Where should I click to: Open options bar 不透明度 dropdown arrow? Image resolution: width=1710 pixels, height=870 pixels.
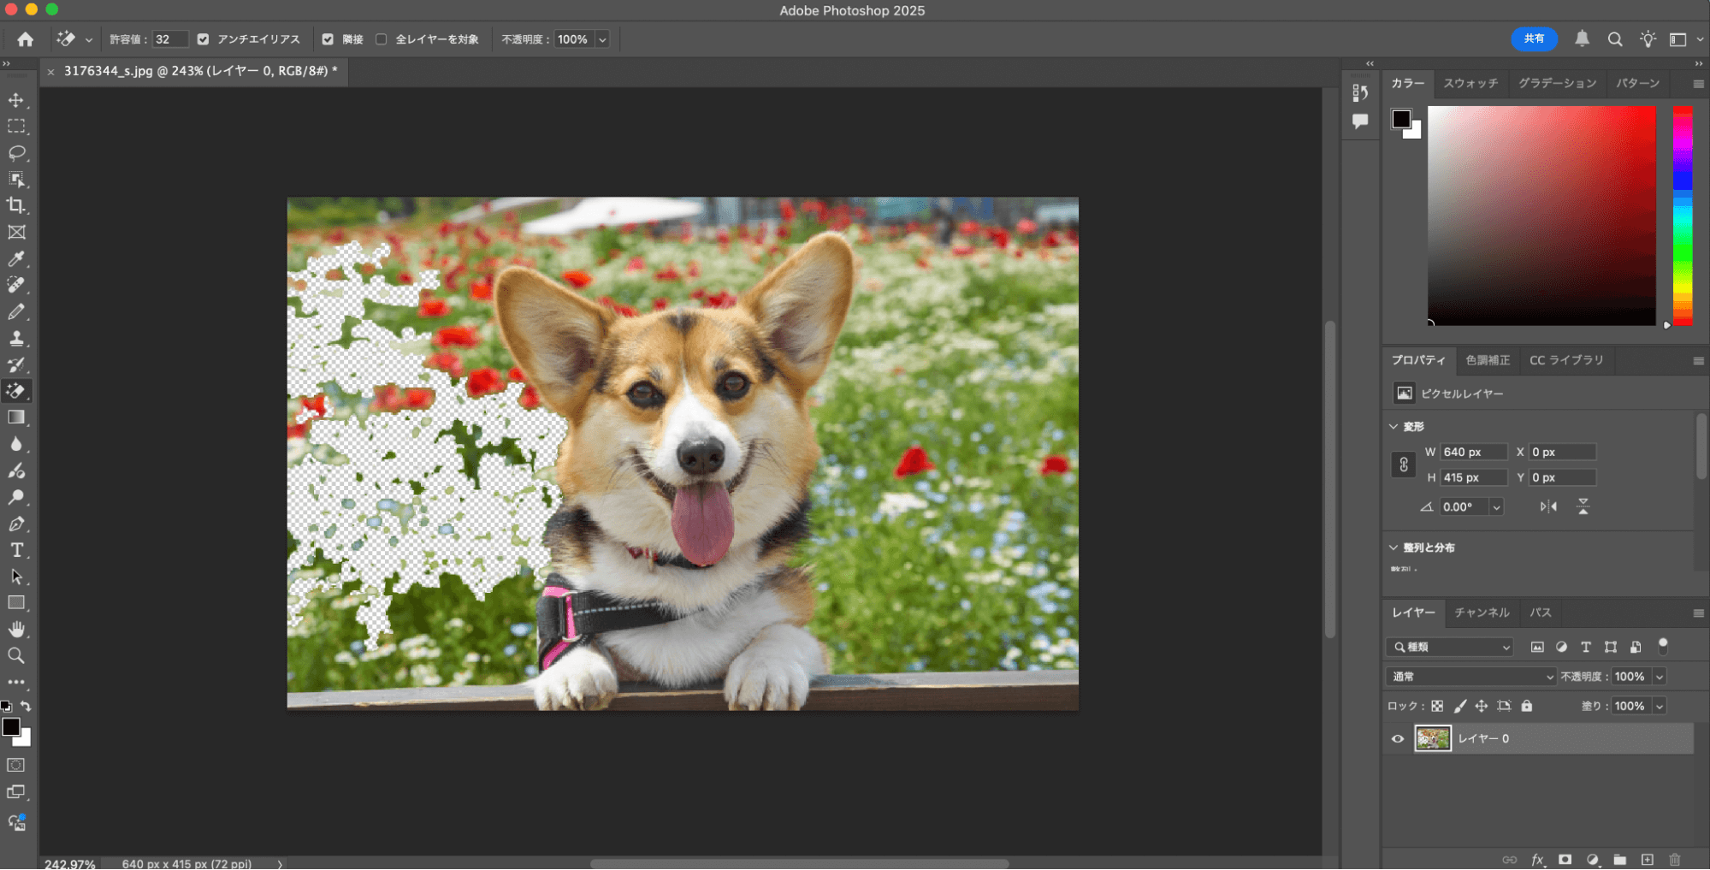tap(602, 39)
